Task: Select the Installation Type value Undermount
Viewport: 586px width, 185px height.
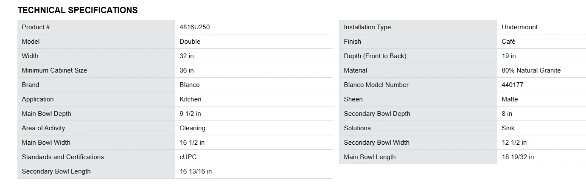Action: (519, 27)
